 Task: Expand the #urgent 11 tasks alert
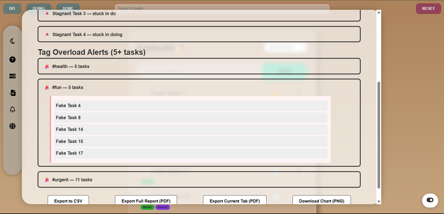(x=199, y=180)
